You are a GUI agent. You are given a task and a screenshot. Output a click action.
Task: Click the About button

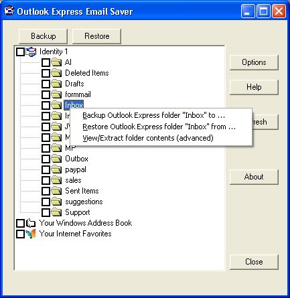[254, 177]
